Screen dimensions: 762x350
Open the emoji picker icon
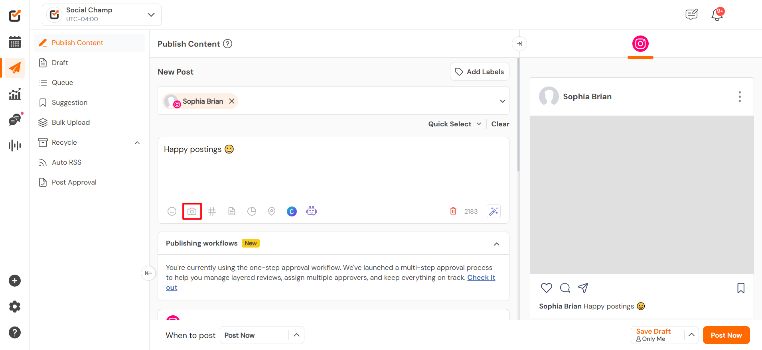[x=172, y=211]
